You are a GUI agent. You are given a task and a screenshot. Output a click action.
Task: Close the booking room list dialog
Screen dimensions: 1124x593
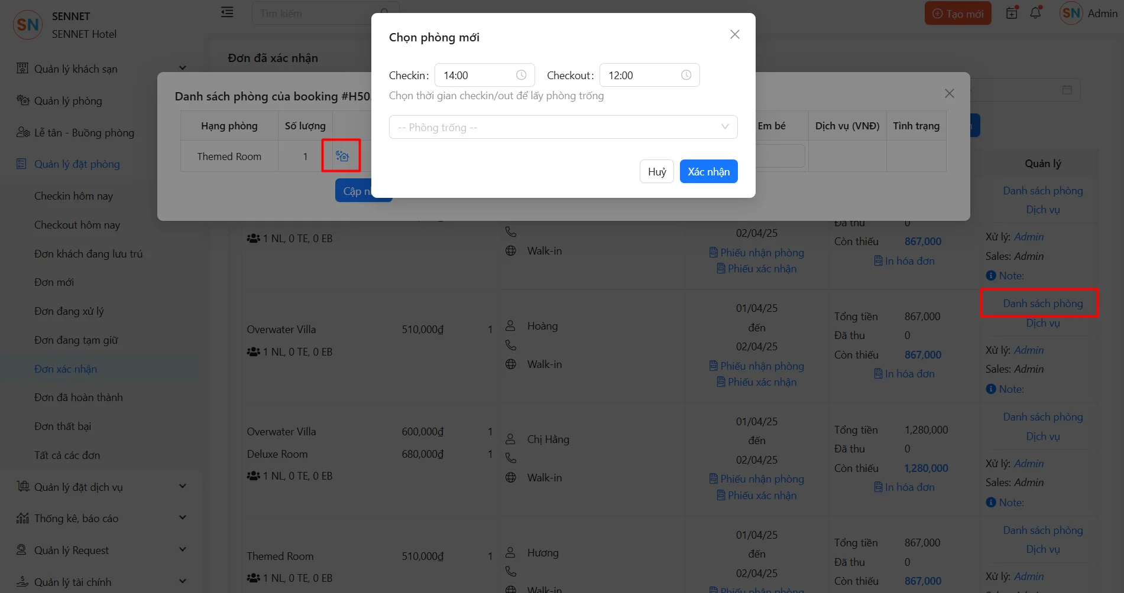[x=949, y=93]
